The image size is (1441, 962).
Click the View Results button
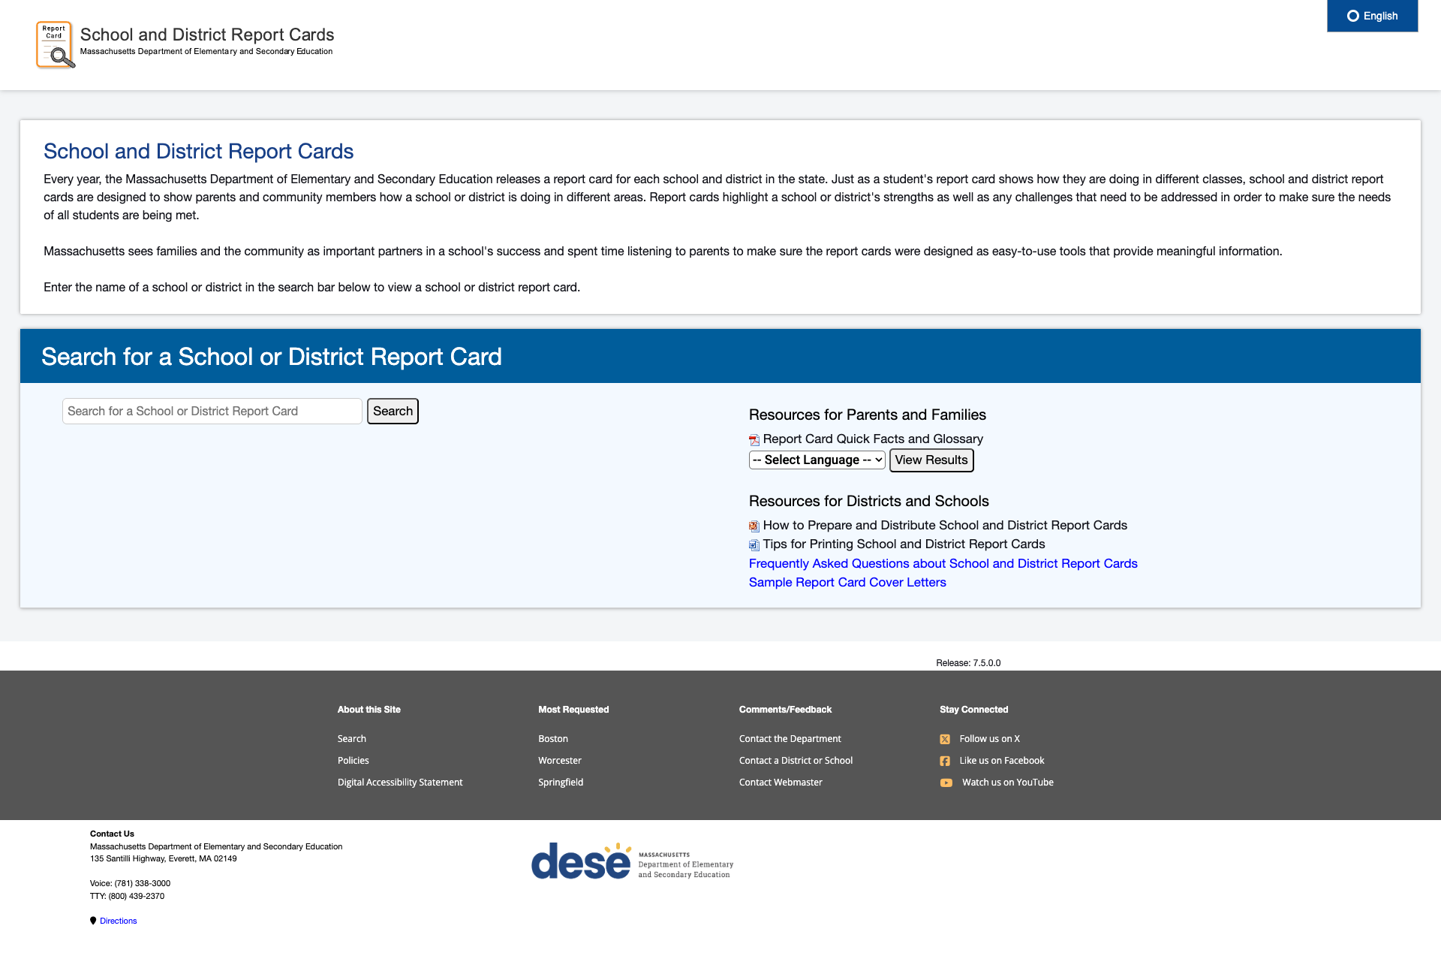coord(931,460)
